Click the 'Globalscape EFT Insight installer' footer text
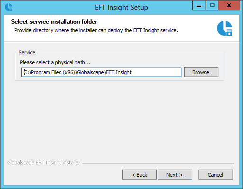This screenshot has height=189, width=243. (44, 163)
